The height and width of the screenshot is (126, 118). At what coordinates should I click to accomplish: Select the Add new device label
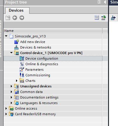coord(33,42)
